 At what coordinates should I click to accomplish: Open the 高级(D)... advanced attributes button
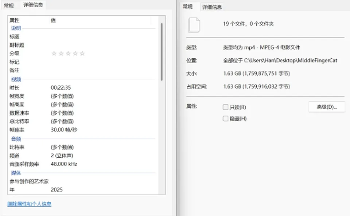point(327,107)
